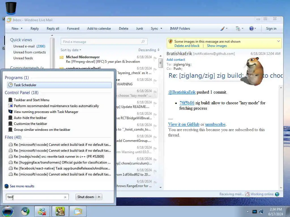
Task: Open Unread from contacts quick view
Action: coord(29,52)
